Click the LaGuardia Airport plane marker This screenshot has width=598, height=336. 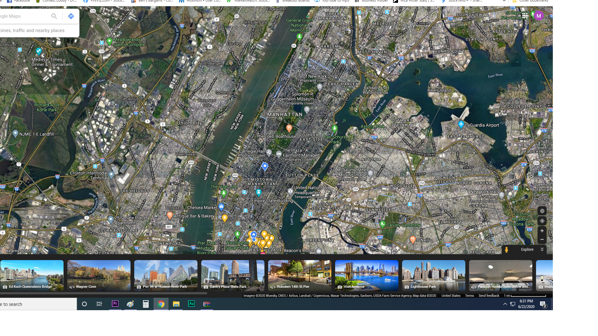(x=461, y=124)
